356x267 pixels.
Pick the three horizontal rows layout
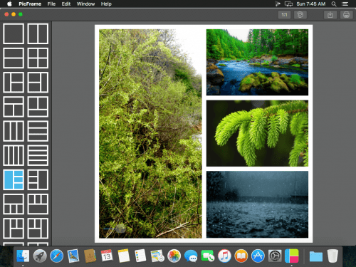(38, 131)
